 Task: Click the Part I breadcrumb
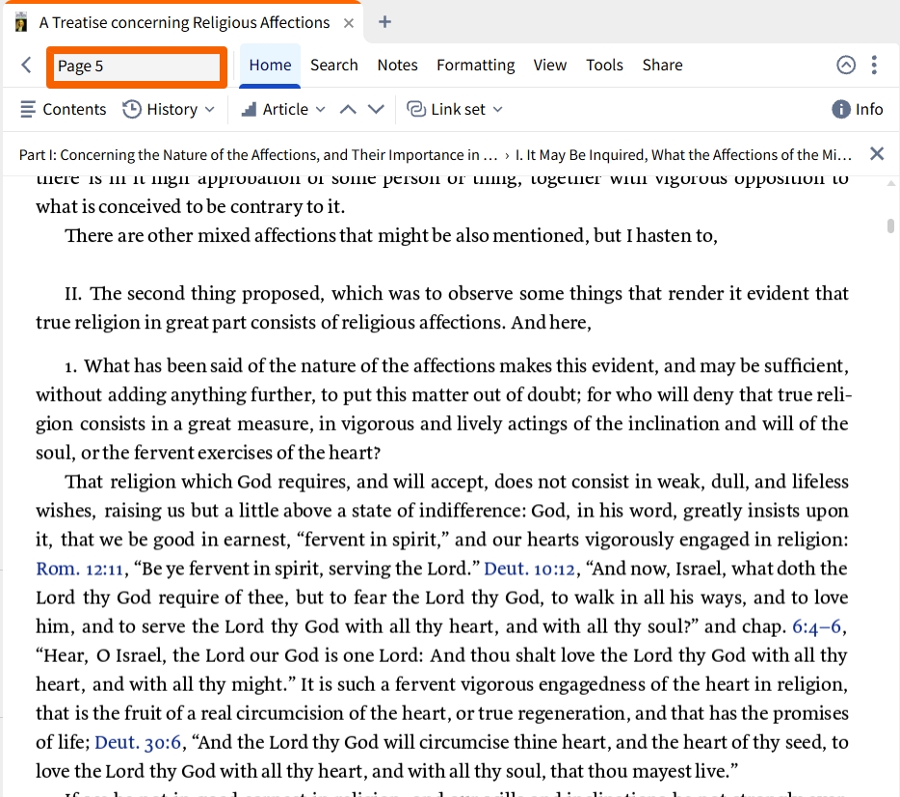click(x=258, y=155)
